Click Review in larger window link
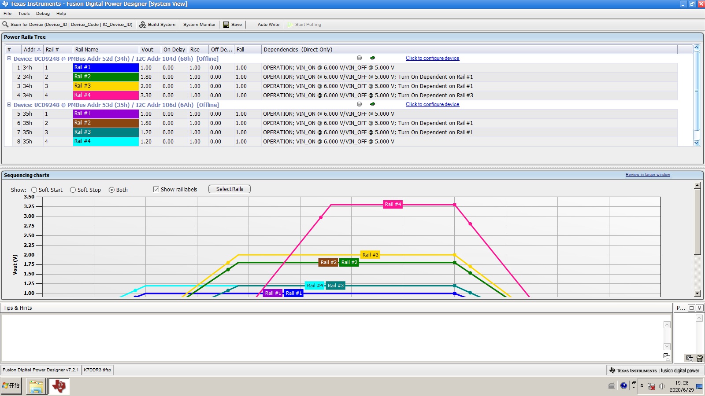 click(x=648, y=175)
